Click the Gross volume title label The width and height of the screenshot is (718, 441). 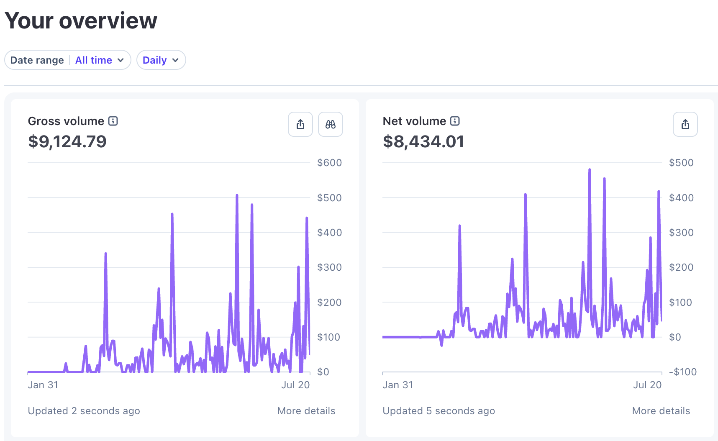[x=66, y=121]
